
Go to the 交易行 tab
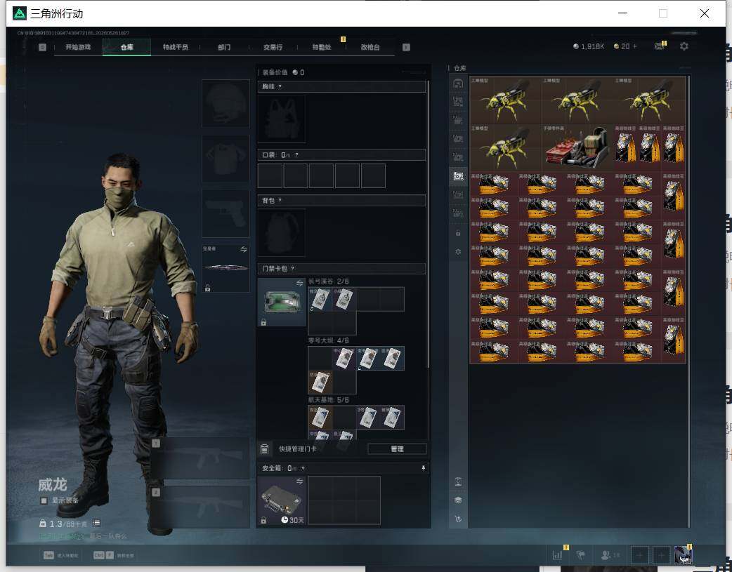pos(273,47)
